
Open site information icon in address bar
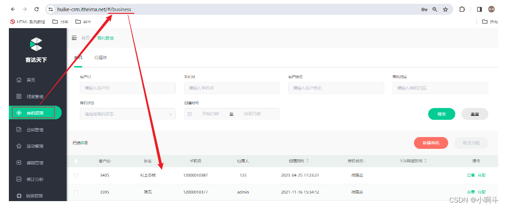click(x=51, y=9)
